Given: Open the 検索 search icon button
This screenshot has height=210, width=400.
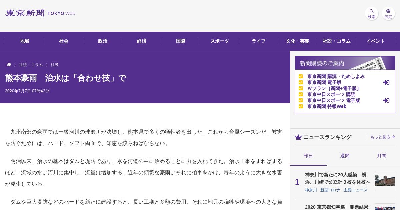Looking at the screenshot, I should click(372, 14).
